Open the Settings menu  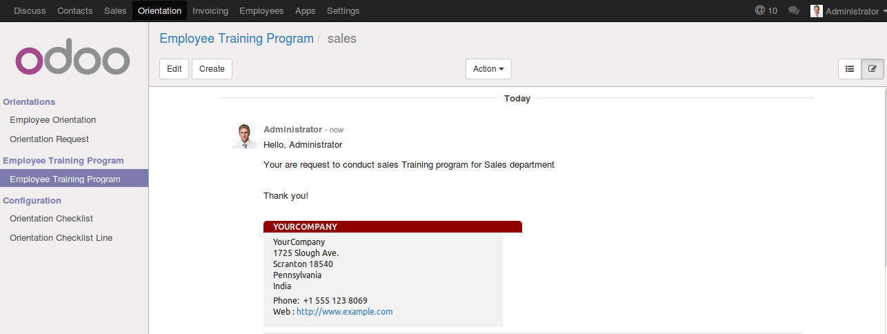tap(343, 10)
